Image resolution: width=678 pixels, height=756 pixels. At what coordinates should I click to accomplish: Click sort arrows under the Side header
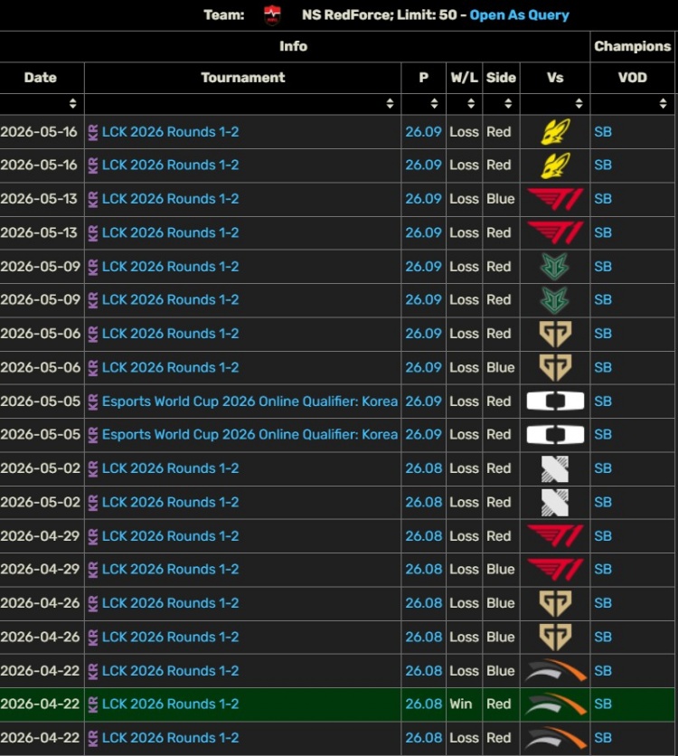point(508,104)
